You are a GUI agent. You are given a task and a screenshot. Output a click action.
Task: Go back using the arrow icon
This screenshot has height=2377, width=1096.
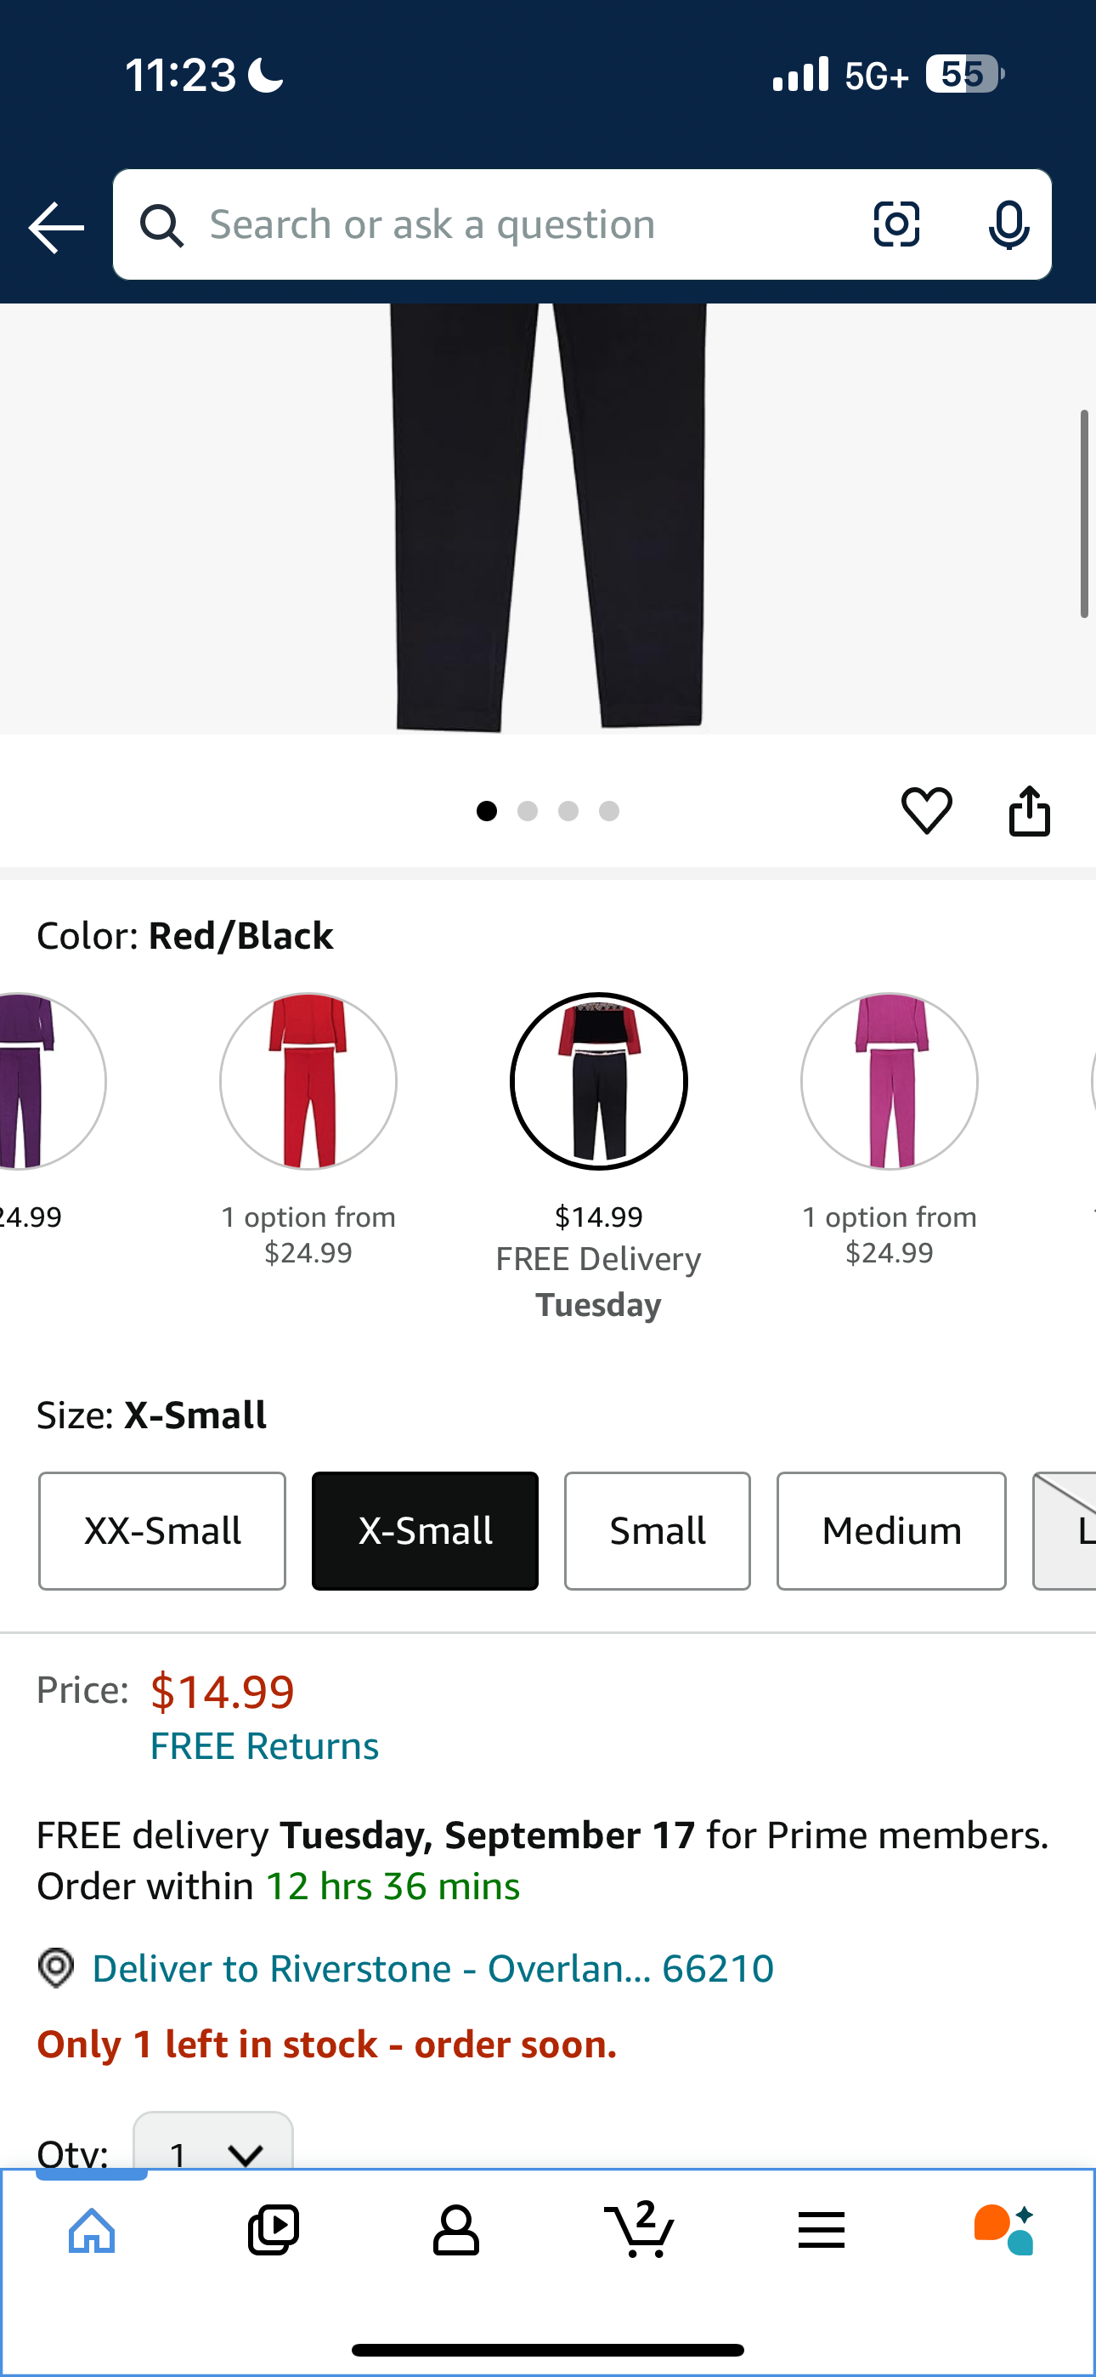coord(54,226)
